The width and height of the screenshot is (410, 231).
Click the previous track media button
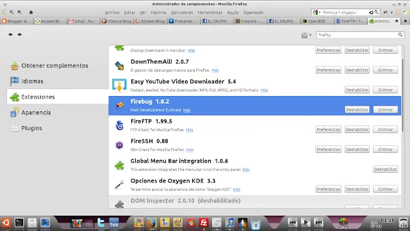click(292, 223)
